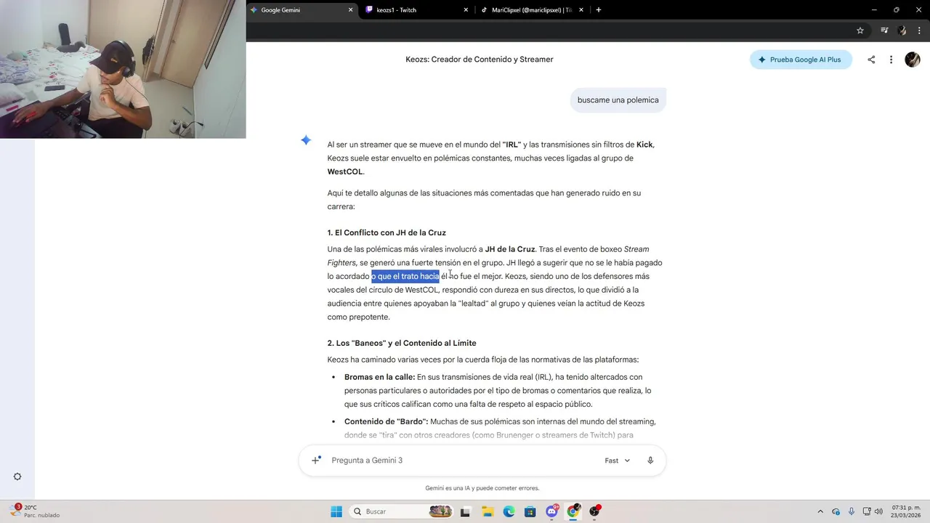Switch to the Google Gemini tab

(302, 10)
